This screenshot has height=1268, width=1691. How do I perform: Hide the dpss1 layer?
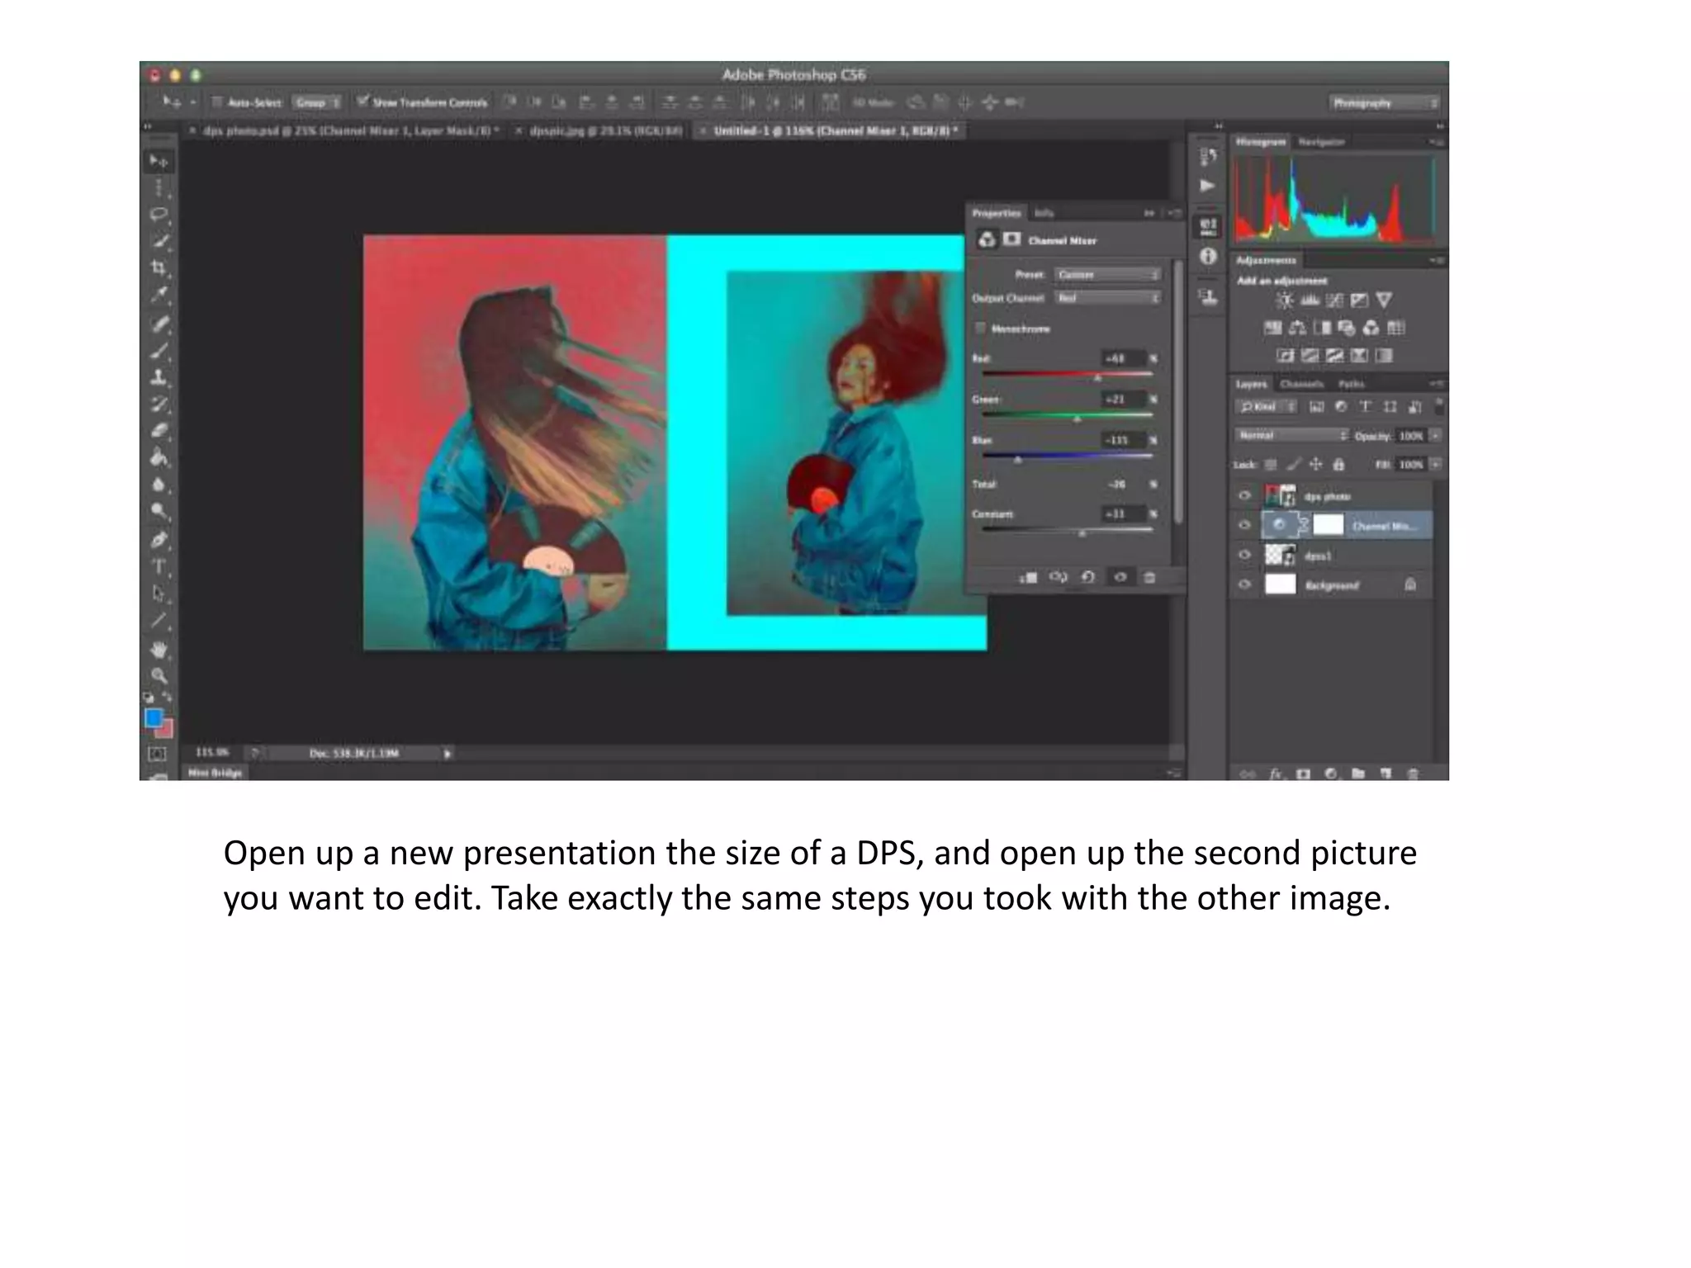click(1245, 555)
